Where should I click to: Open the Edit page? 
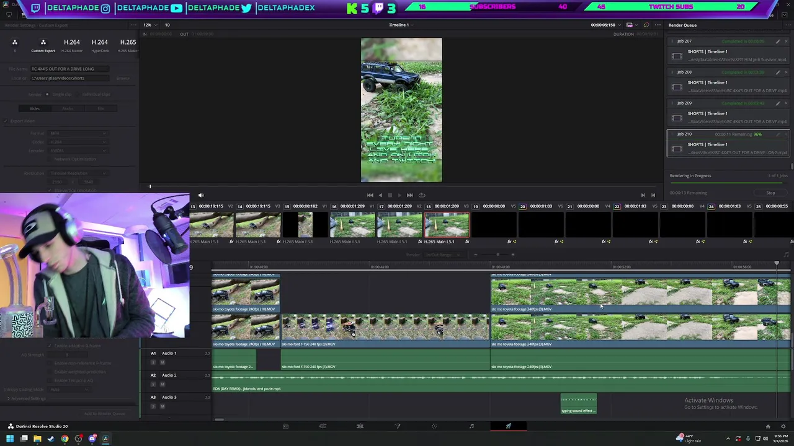coord(360,426)
